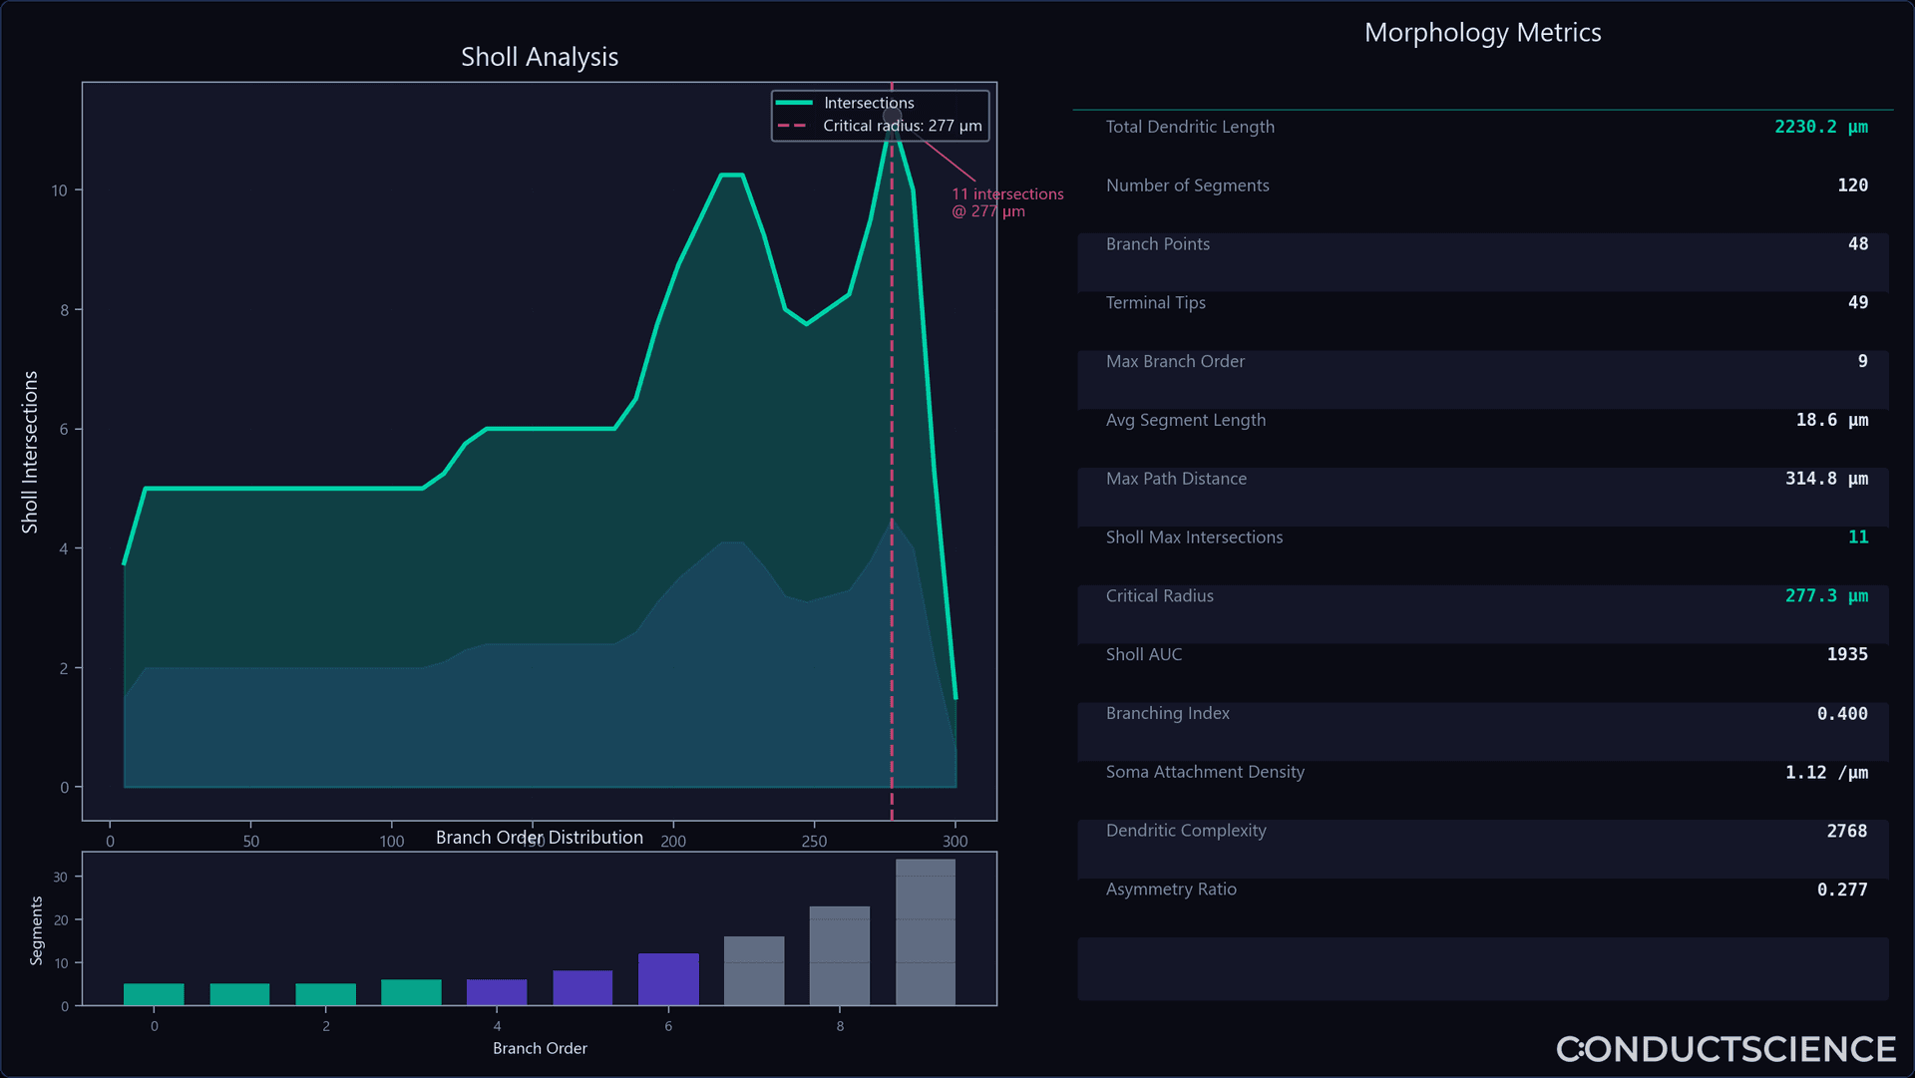Click the Sholl Max Intersections value 11
This screenshot has height=1078, width=1915.
[x=1858, y=538]
